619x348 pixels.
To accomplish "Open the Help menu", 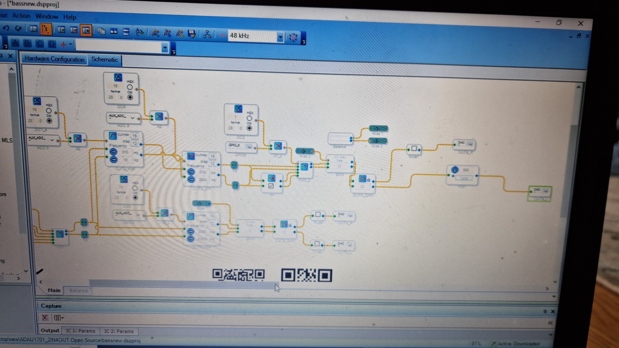I will coord(69,17).
